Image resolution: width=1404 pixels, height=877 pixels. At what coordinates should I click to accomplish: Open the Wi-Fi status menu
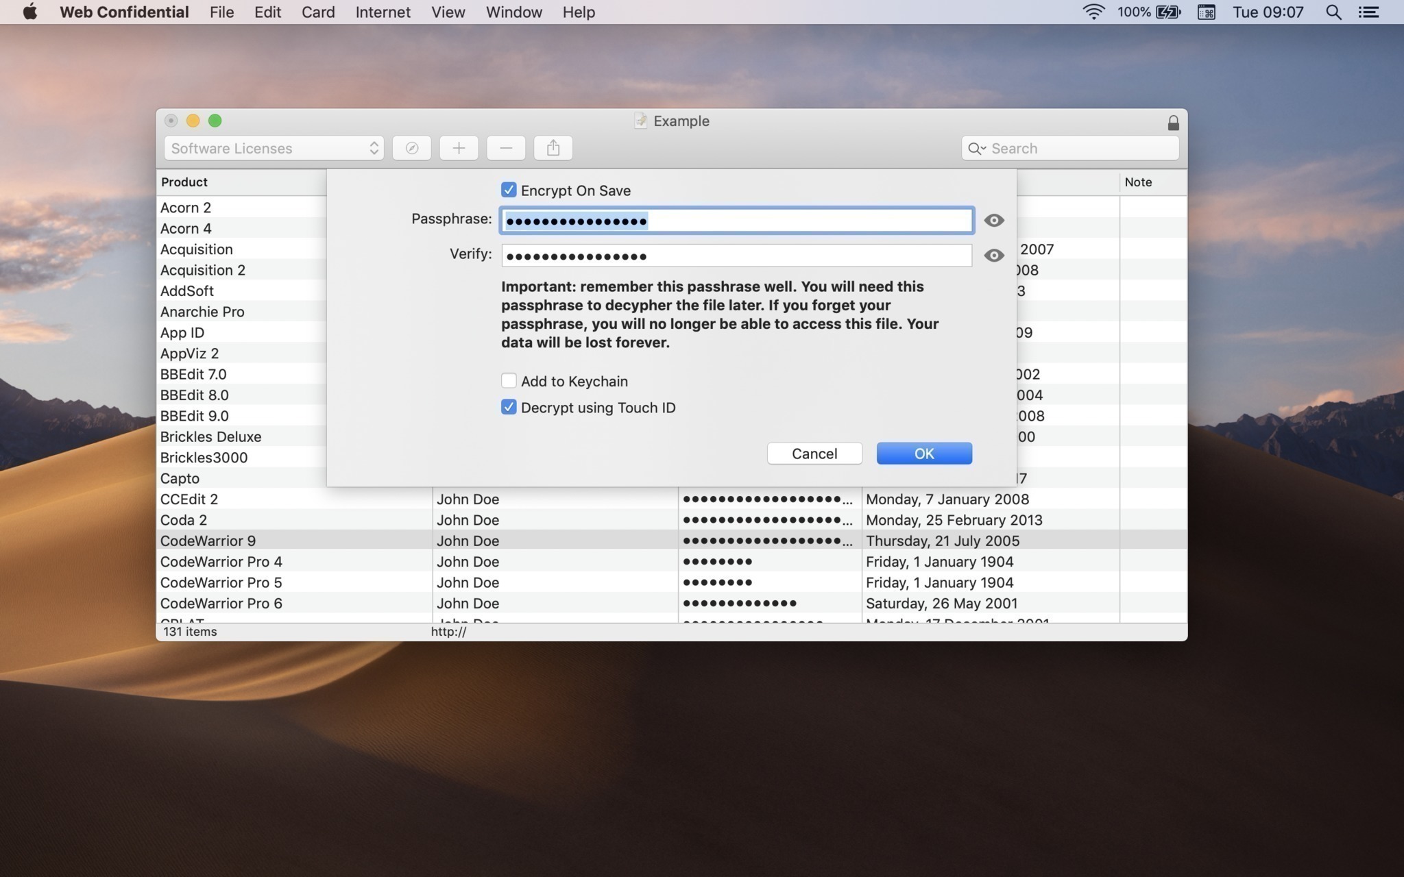pos(1093,12)
